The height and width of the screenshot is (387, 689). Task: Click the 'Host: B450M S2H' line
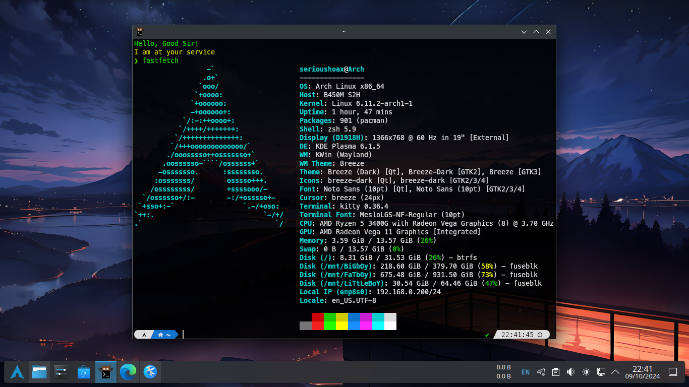click(x=330, y=95)
